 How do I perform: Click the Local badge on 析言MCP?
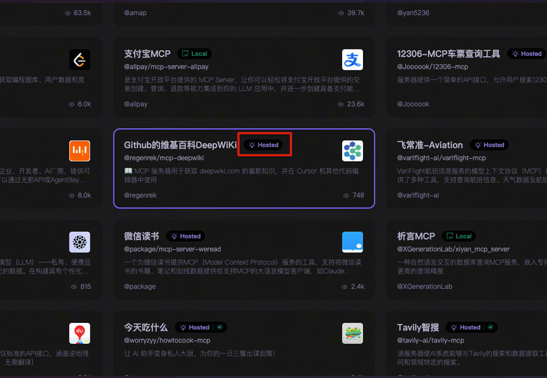[459, 236]
